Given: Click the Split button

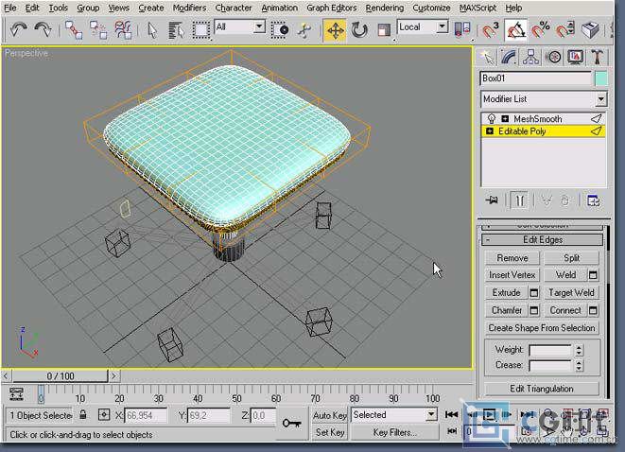Looking at the screenshot, I should click(571, 258).
